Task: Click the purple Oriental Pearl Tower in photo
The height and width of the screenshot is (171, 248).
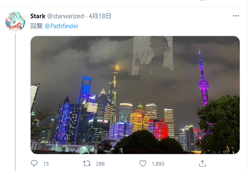Action: click(203, 82)
